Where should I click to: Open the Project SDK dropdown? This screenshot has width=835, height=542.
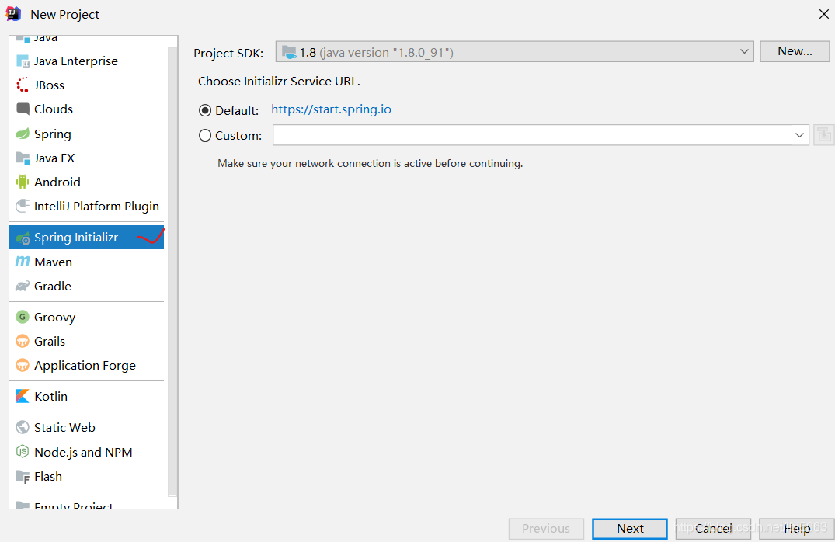[514, 52]
